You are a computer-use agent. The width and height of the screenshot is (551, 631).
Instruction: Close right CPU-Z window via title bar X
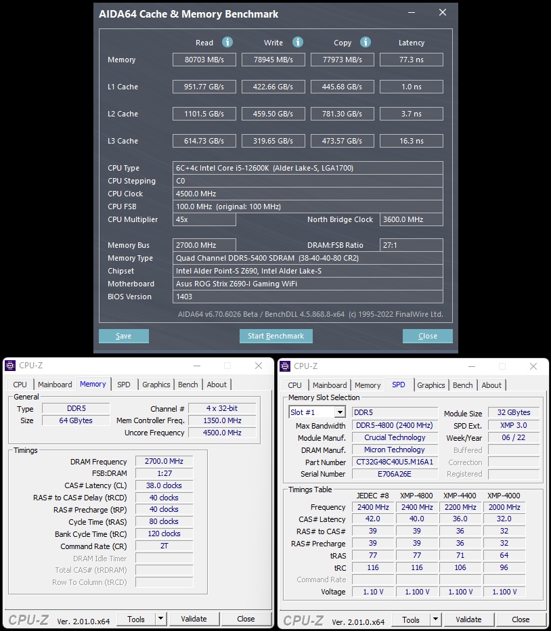(x=533, y=366)
